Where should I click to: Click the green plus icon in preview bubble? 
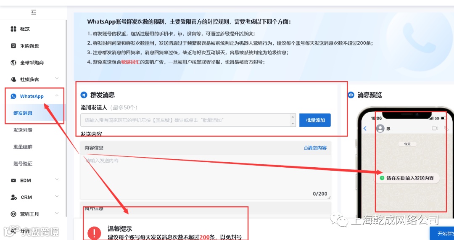tap(382, 178)
